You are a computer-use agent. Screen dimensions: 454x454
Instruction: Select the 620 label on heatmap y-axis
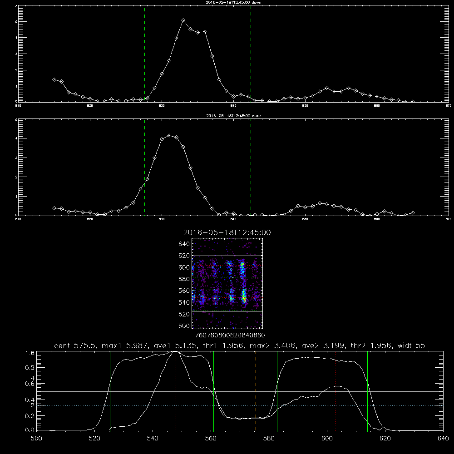coord(184,256)
